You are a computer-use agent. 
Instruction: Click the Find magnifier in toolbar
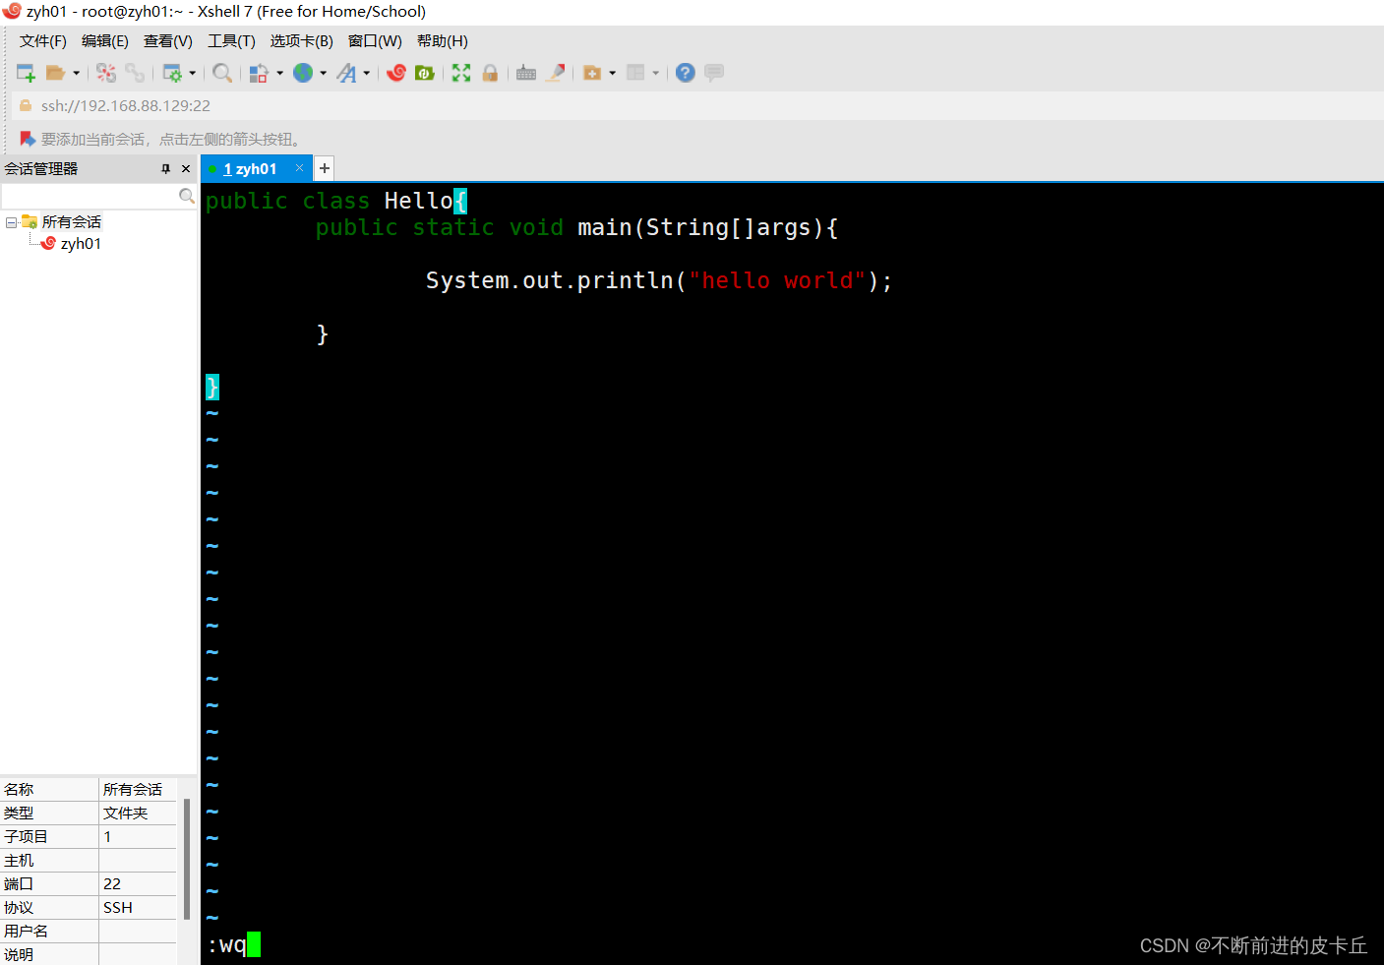[222, 73]
